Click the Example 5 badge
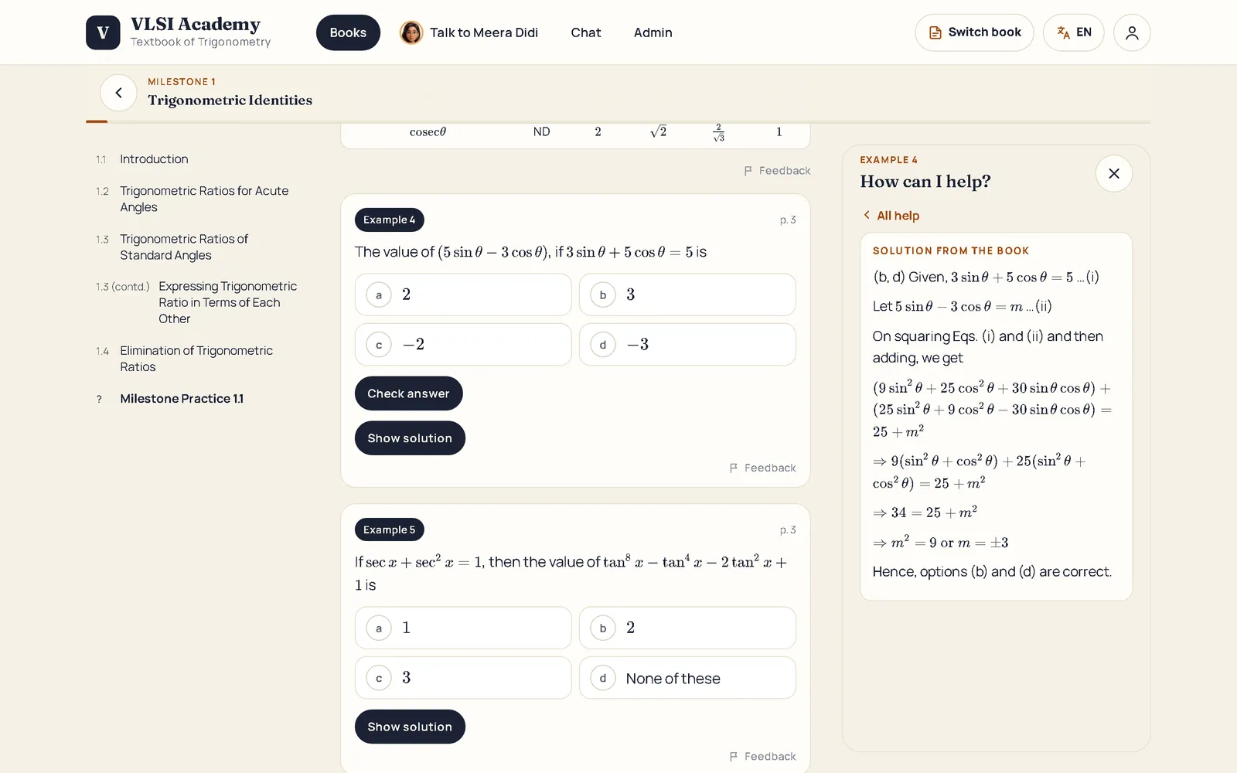Screen dimensions: 1237x773 click(390, 530)
